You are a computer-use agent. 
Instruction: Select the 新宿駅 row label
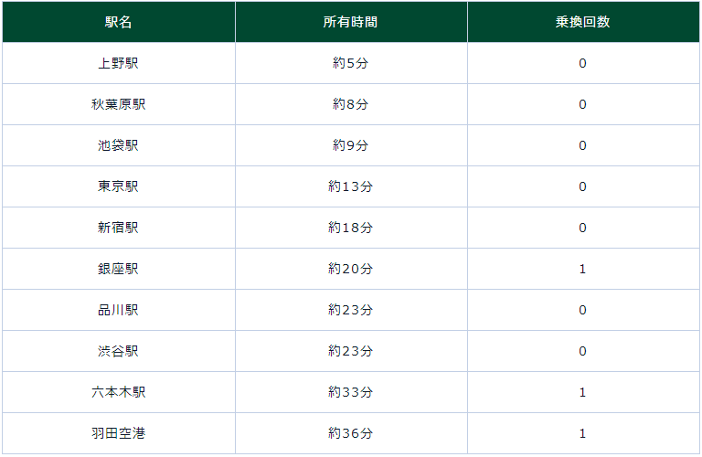[119, 228]
